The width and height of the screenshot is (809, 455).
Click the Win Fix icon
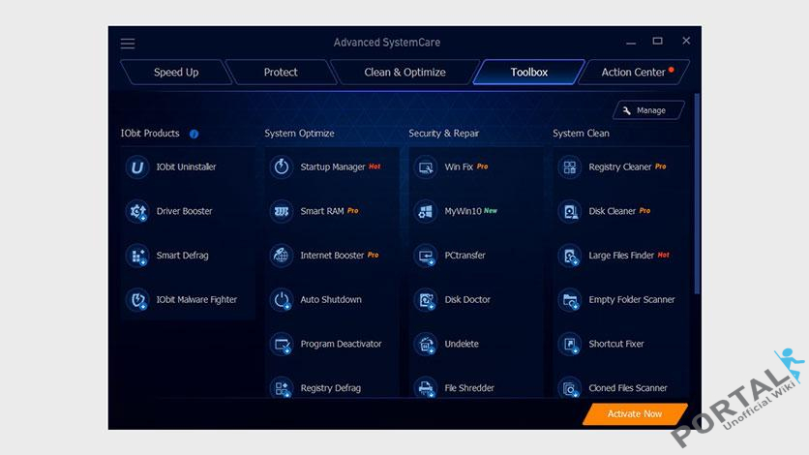click(x=426, y=167)
